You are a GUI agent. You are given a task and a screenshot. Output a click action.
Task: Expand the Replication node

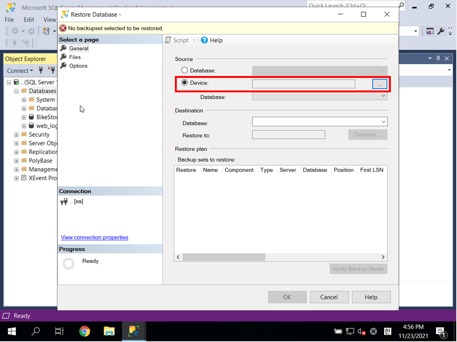[16, 152]
